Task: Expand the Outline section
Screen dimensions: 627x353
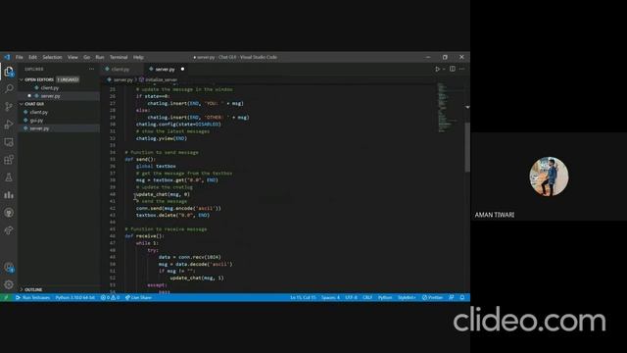Action: point(22,289)
